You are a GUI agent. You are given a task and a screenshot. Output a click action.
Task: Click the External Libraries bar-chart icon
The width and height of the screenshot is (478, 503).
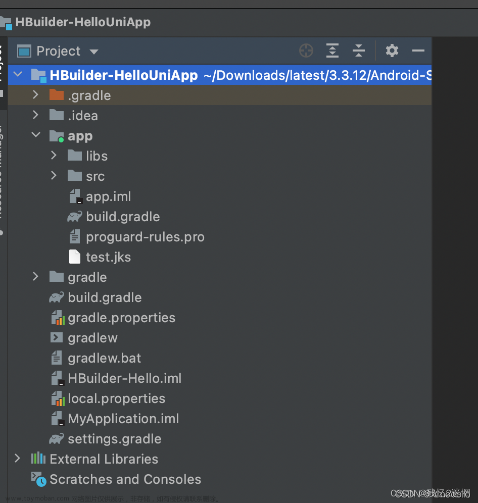(x=38, y=458)
